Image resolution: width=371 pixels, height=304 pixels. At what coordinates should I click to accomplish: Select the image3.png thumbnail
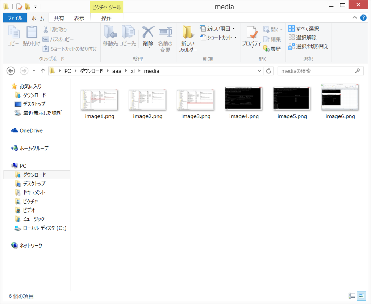click(x=195, y=100)
